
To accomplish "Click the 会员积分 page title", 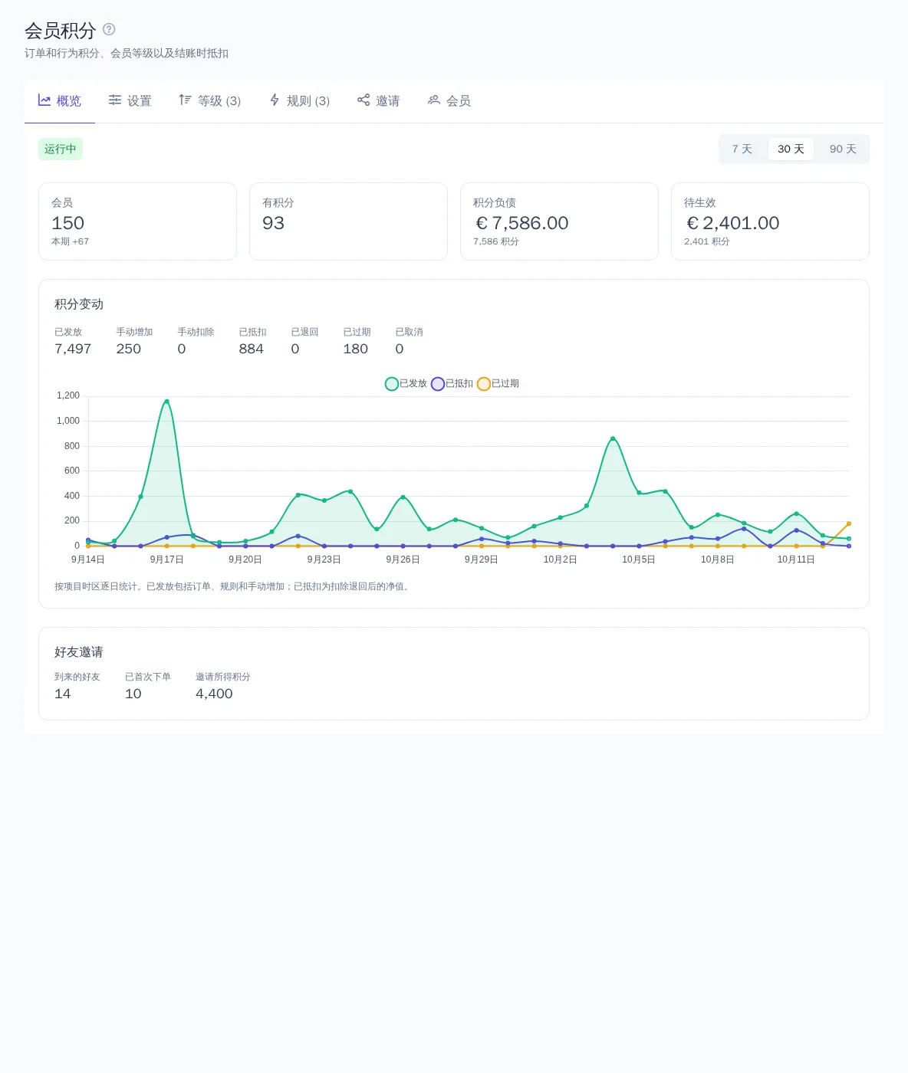I will tap(61, 31).
